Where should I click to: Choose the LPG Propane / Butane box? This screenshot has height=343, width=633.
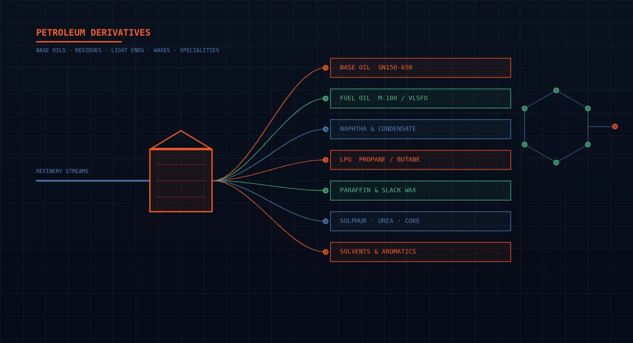coord(420,160)
